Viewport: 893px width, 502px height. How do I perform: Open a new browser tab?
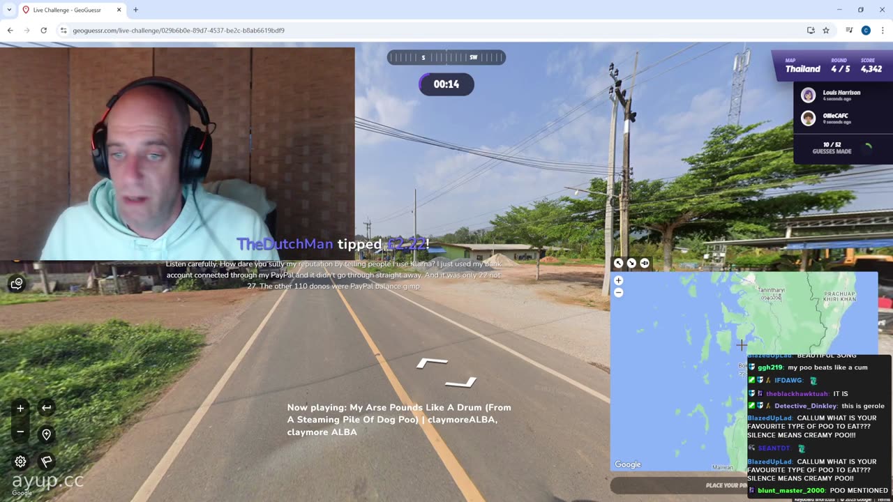click(135, 10)
